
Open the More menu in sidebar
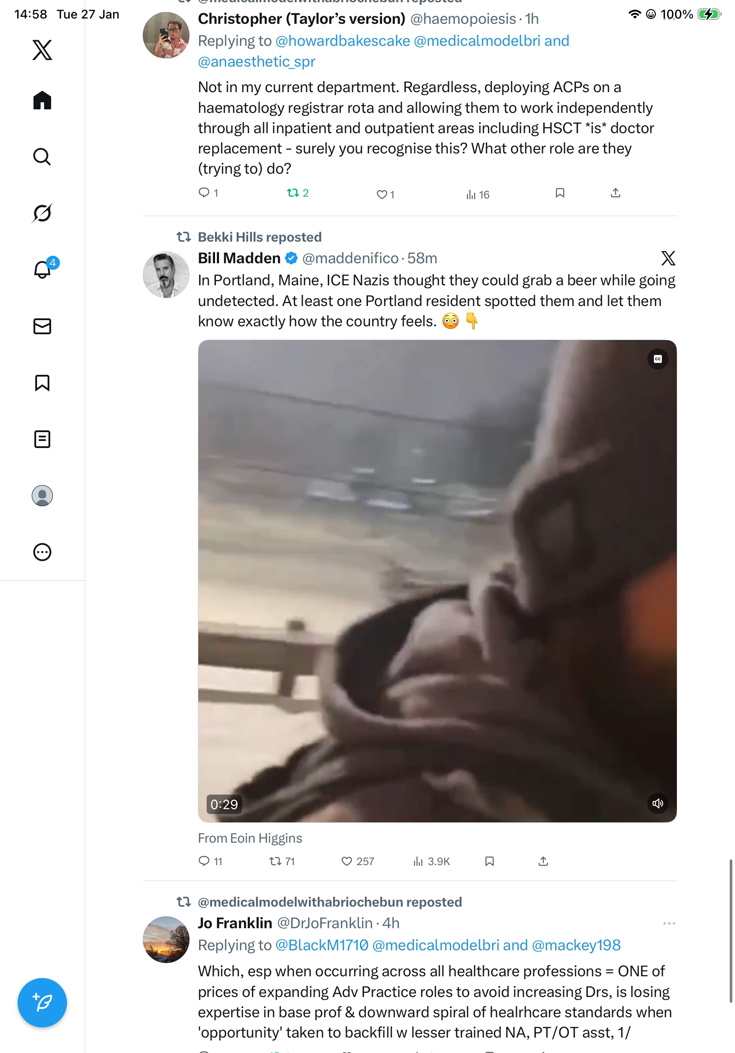[x=42, y=552]
